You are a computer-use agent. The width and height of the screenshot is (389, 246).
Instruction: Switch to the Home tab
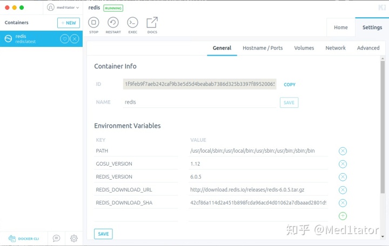coord(340,28)
